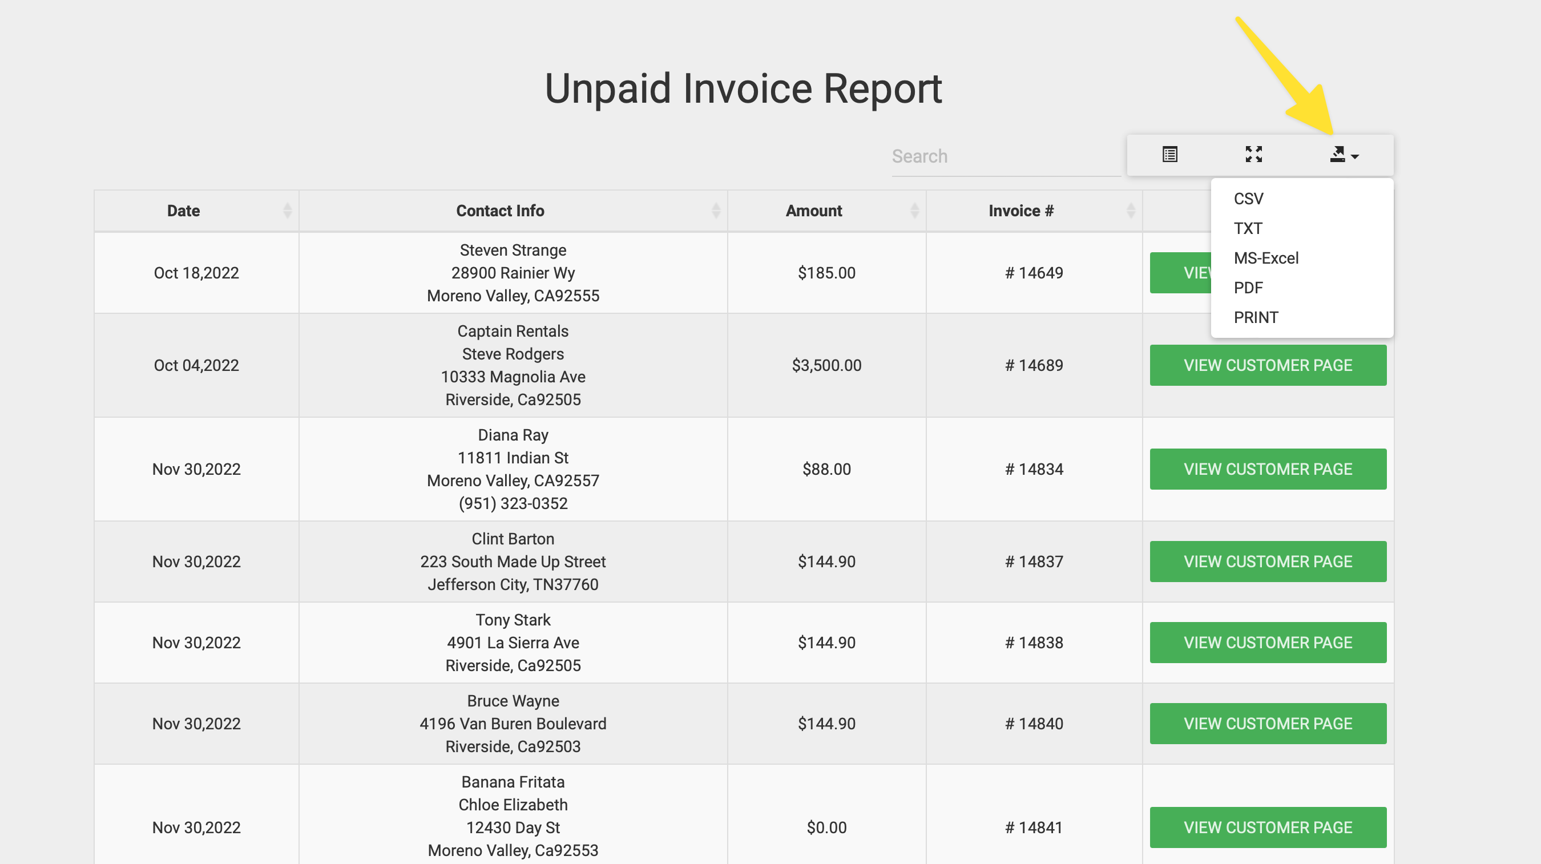Toggle the card view list icon
1541x864 pixels.
pyautogui.click(x=1169, y=155)
